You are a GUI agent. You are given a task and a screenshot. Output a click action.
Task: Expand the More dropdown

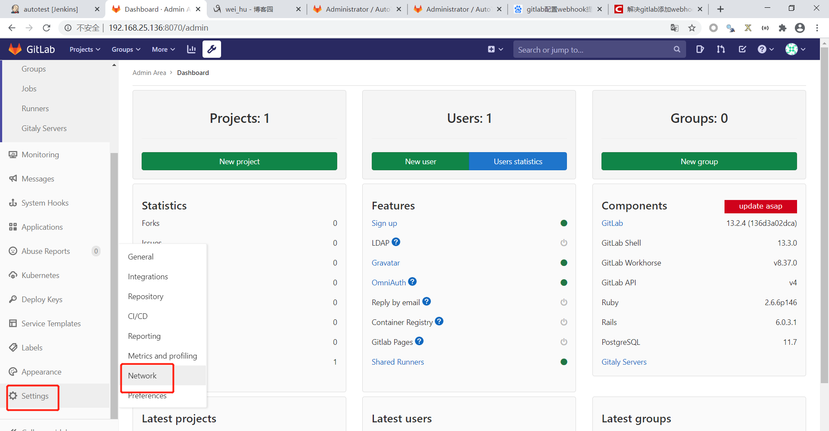point(163,49)
